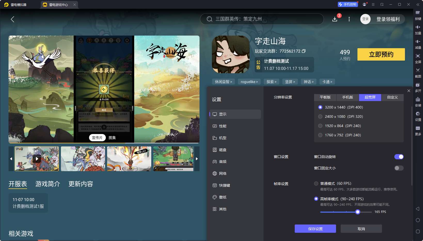Screen dimensions: 423x241
Task: Open the 卡通 tag category
Action: (x=327, y=82)
